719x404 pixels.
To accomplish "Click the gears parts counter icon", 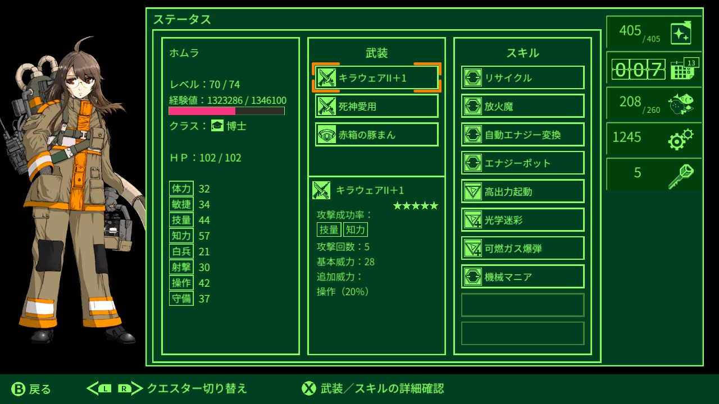I will pyautogui.click(x=680, y=139).
